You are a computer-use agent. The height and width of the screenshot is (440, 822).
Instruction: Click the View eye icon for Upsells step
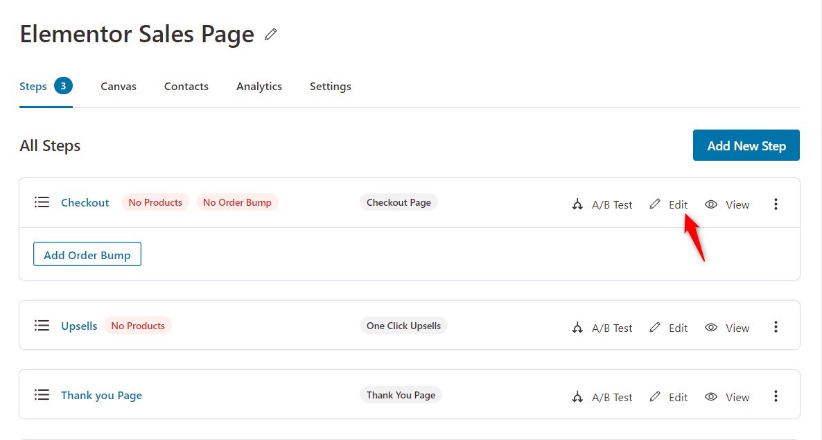pyautogui.click(x=711, y=327)
